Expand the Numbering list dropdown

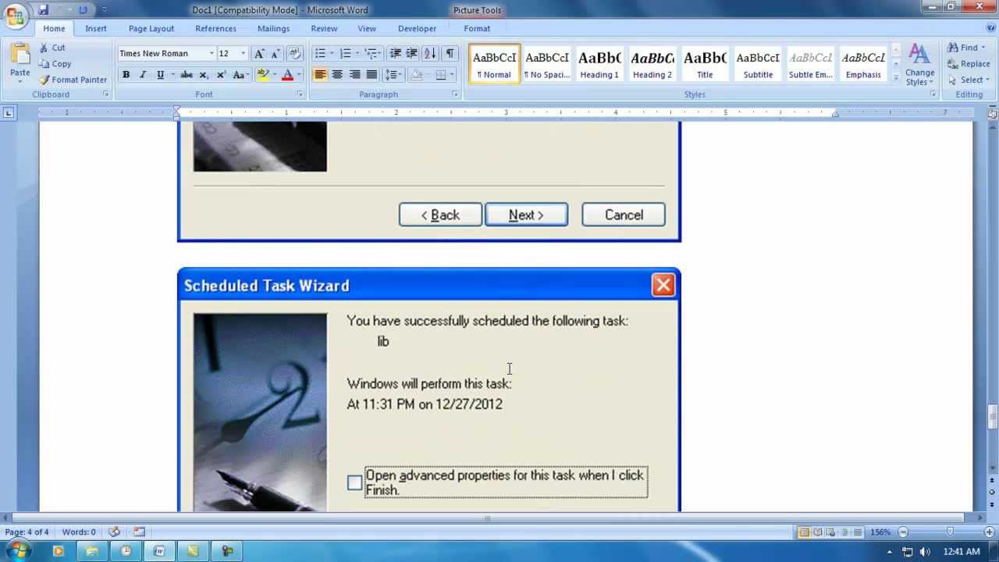pyautogui.click(x=357, y=53)
